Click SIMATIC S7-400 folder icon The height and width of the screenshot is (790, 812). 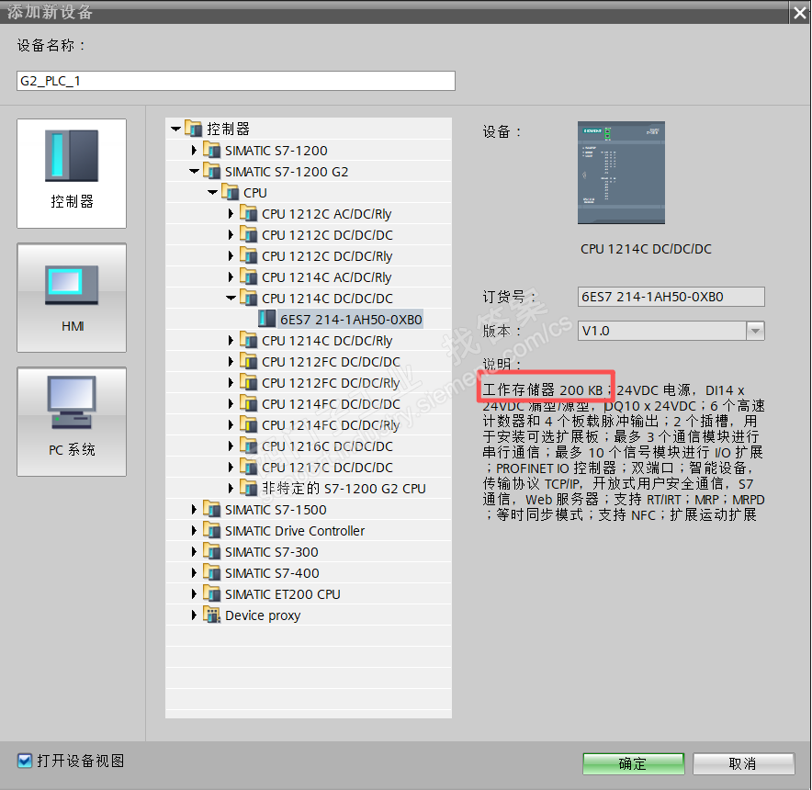(212, 572)
